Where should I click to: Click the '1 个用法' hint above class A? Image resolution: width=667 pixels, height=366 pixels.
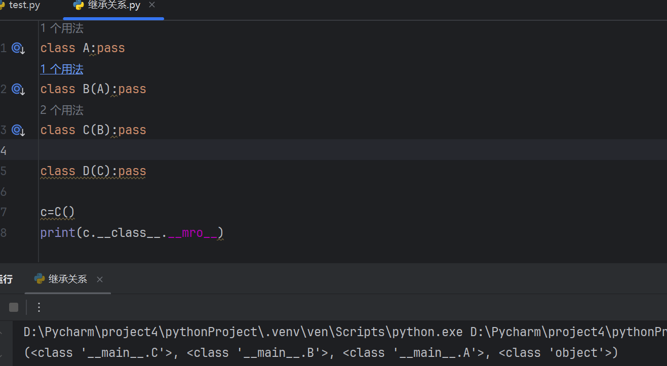[x=62, y=28]
